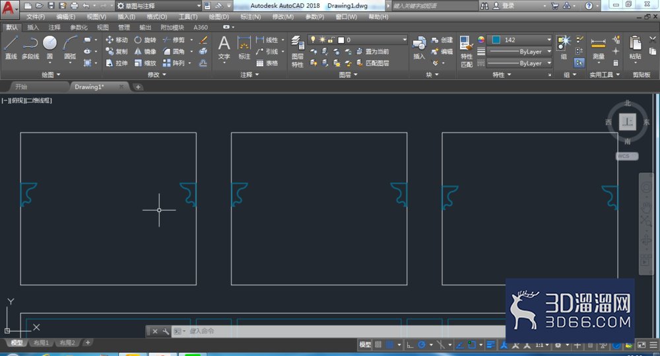Viewport: 660px width, 356px height.
Task: Open the Edit (编辑(E)) menu
Action: click(x=65, y=17)
